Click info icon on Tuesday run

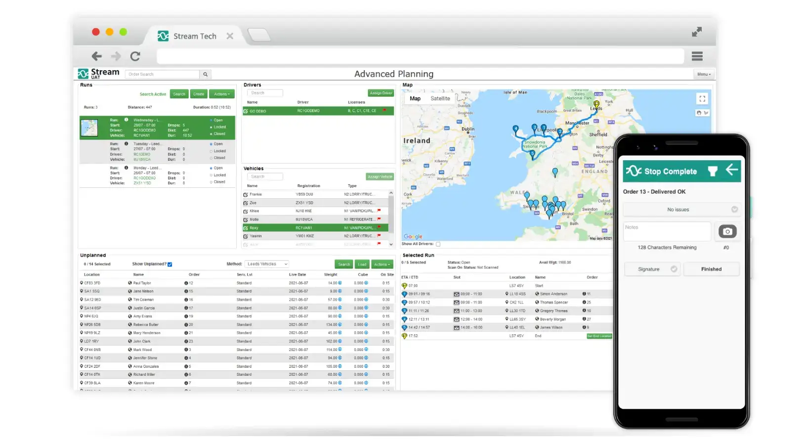pyautogui.click(x=127, y=144)
